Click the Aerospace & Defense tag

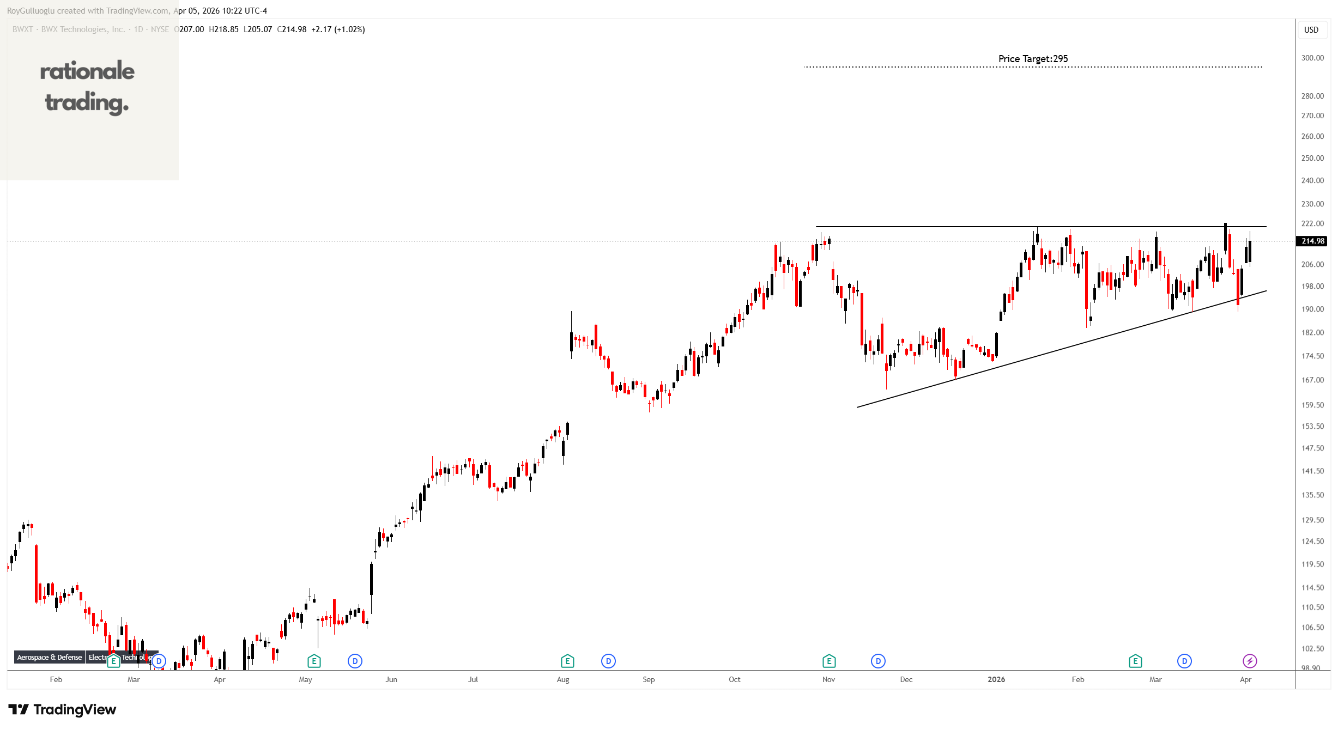[49, 657]
